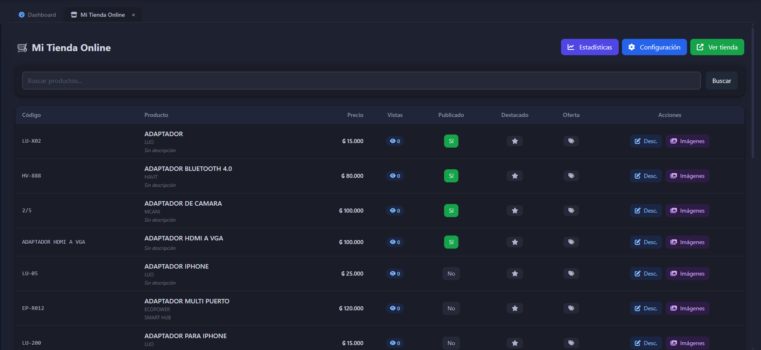Click the Buscar button
The image size is (761, 350).
click(x=722, y=81)
